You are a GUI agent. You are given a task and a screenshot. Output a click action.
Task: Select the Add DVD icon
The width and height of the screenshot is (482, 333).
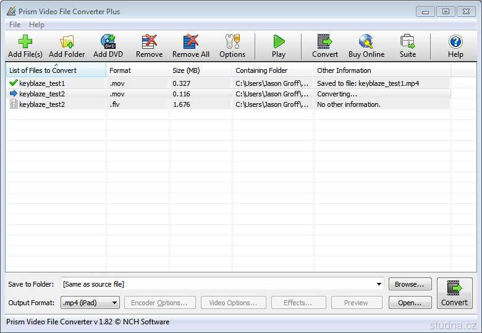pos(108,46)
